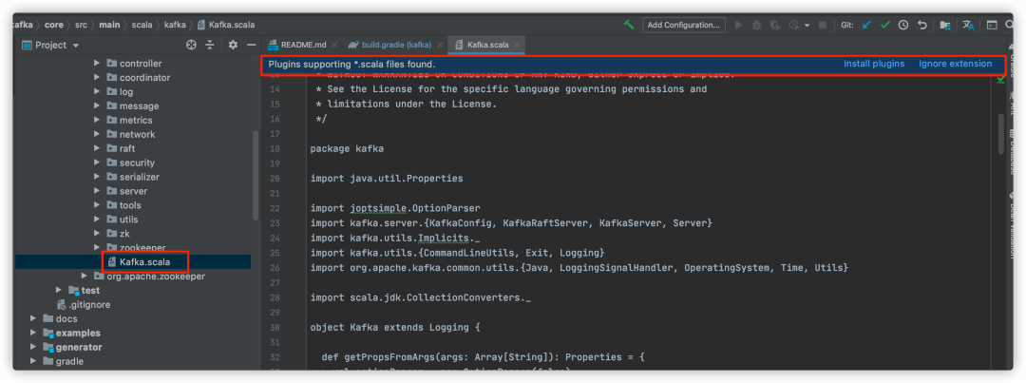Build project with the green hammer icon
The height and width of the screenshot is (383, 1026).
click(x=629, y=25)
